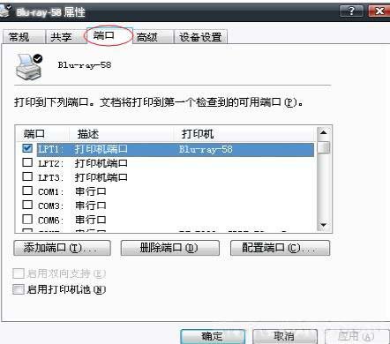Screen dimensions: 390x344
Task: Uncheck the LPT1 port checkbox
Action: 27,148
